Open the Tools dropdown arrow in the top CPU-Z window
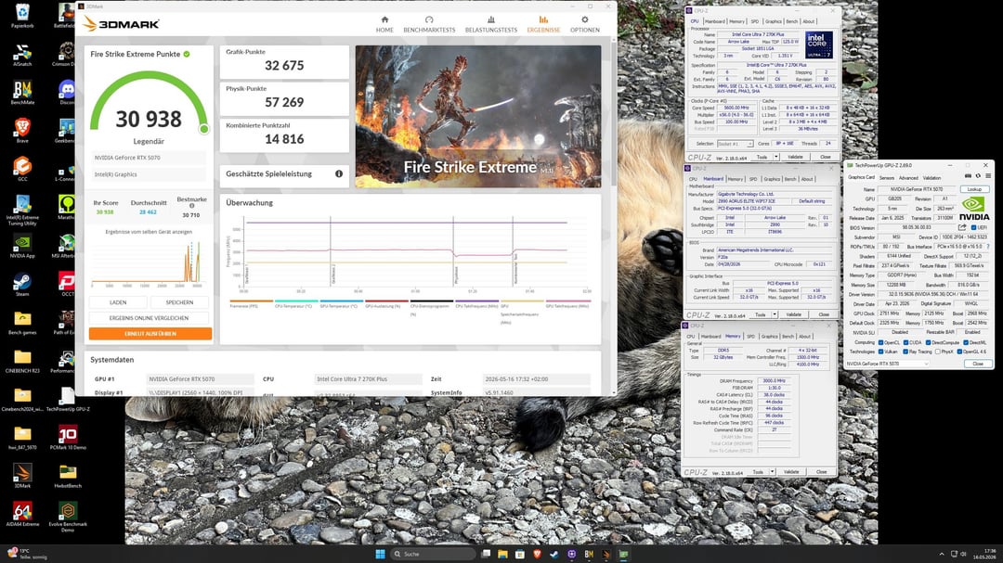Viewport: 1003px width, 563px height. [775, 157]
